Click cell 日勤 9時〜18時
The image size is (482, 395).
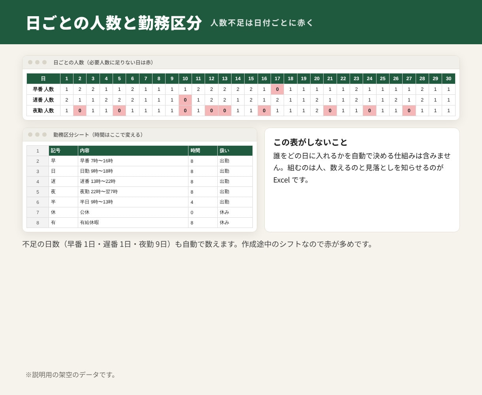point(133,171)
